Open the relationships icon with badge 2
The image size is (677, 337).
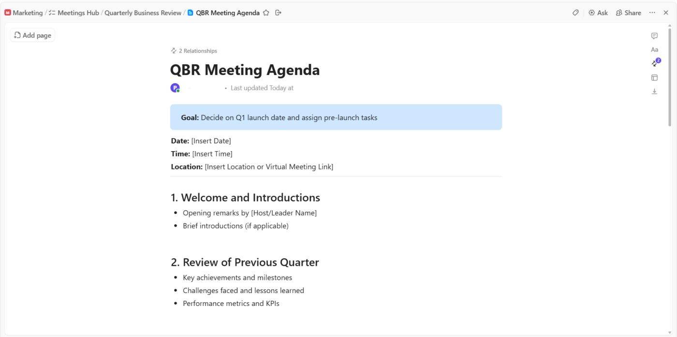(653, 62)
